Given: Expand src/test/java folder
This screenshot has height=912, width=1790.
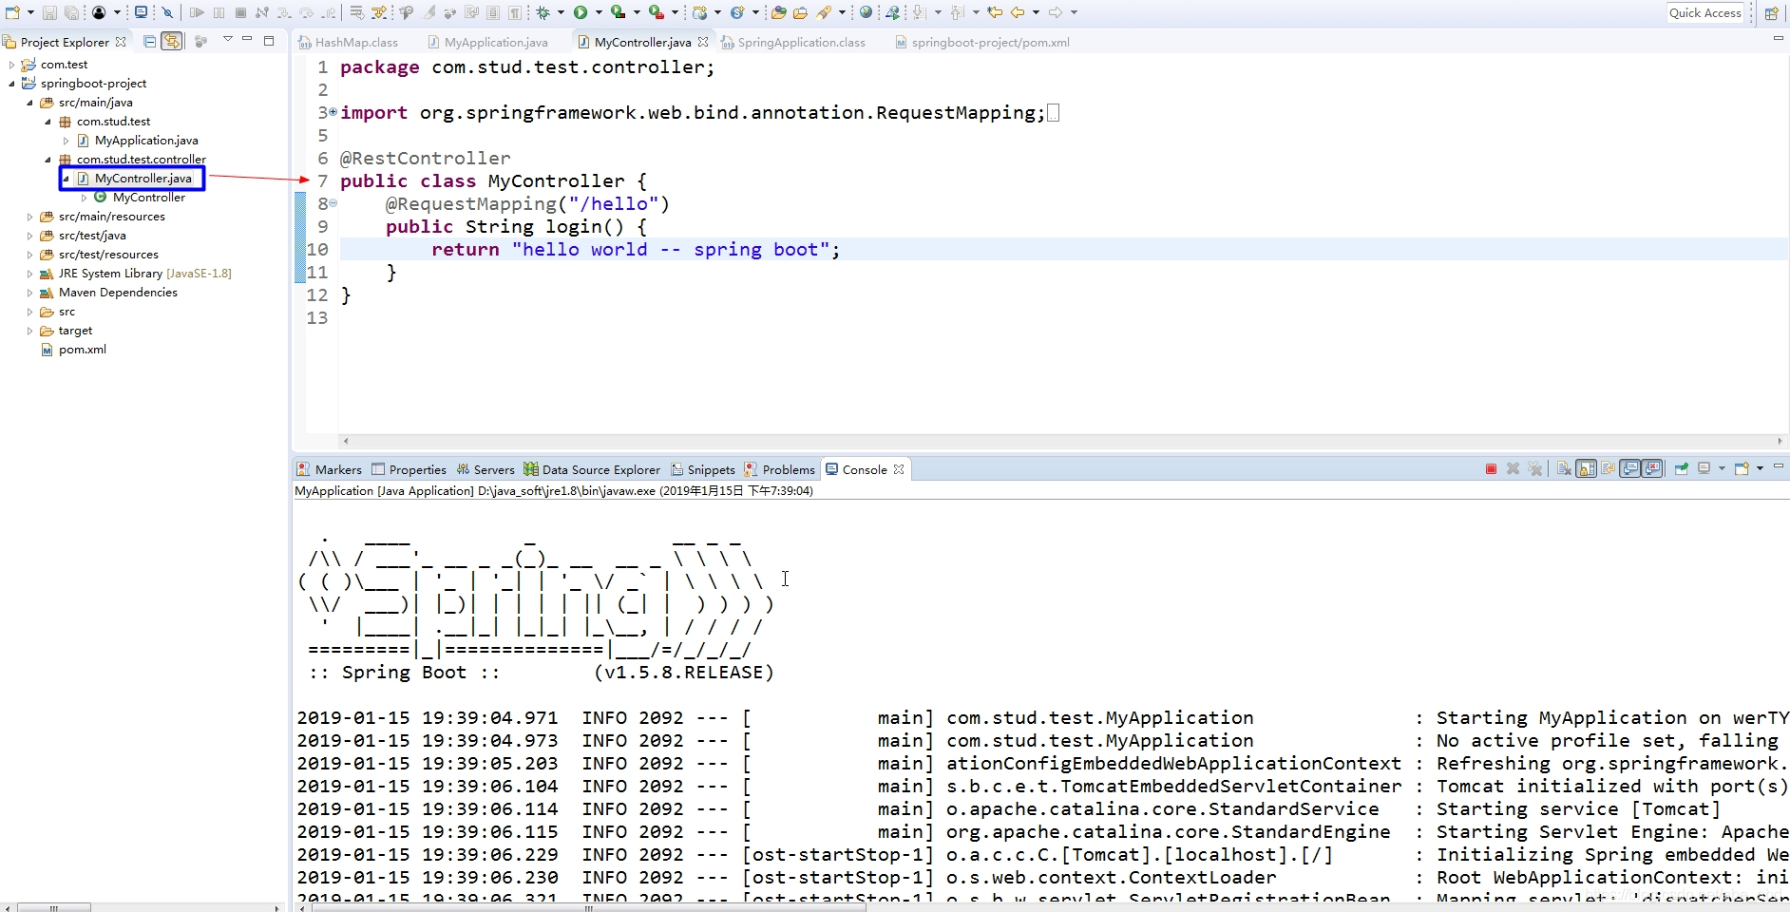Looking at the screenshot, I should coord(29,236).
